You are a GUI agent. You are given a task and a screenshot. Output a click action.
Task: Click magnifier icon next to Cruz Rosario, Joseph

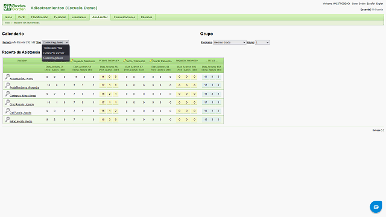point(7,102)
